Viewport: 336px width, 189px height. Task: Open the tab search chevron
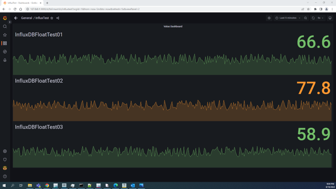coord(308,3)
